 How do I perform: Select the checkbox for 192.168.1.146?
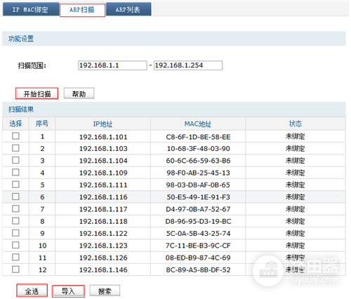click(x=15, y=270)
